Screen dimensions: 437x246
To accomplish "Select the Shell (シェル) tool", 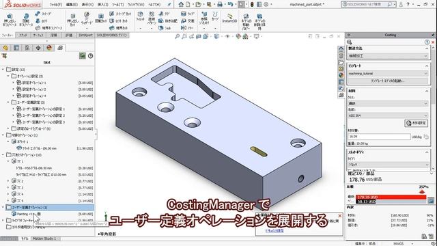I will pyautogui.click(x=165, y=28).
